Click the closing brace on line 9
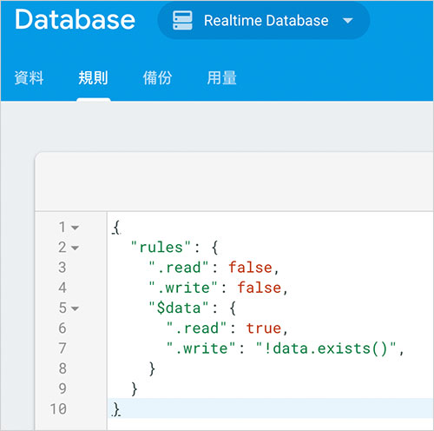The width and height of the screenshot is (434, 431). [x=134, y=389]
